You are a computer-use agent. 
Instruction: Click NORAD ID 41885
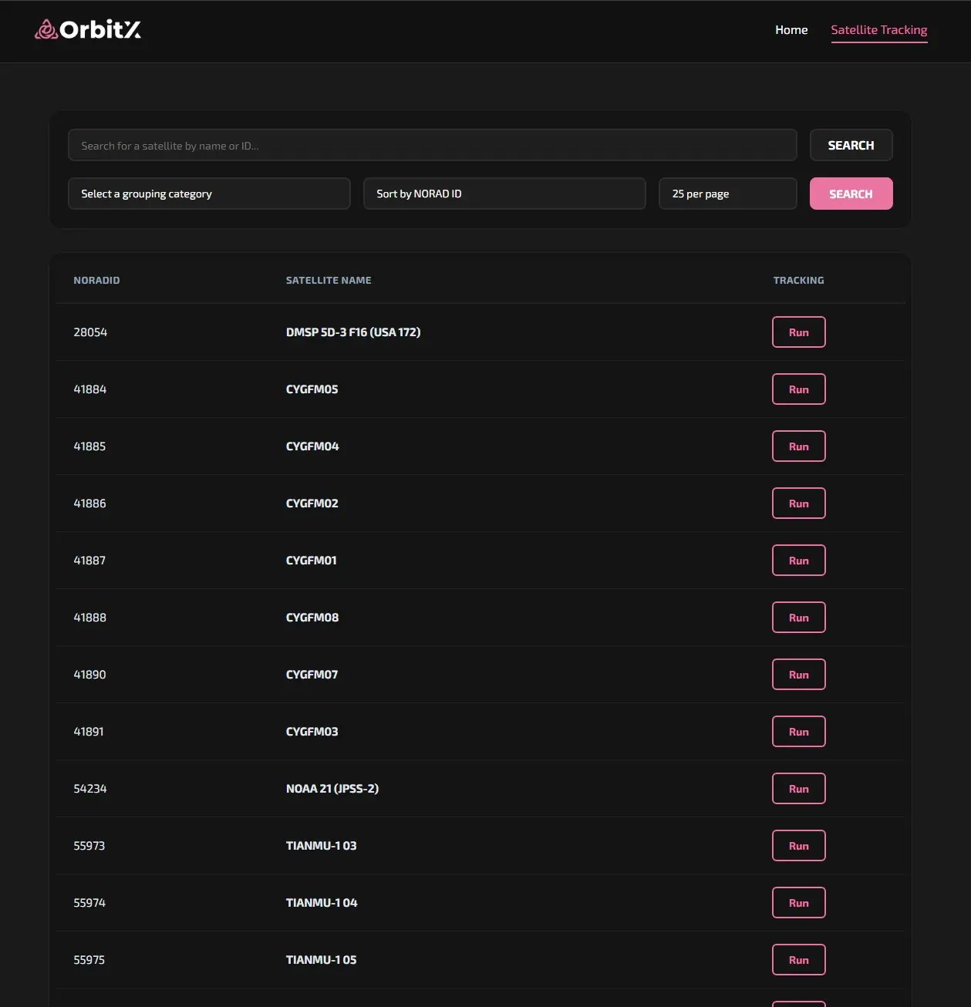tap(89, 446)
